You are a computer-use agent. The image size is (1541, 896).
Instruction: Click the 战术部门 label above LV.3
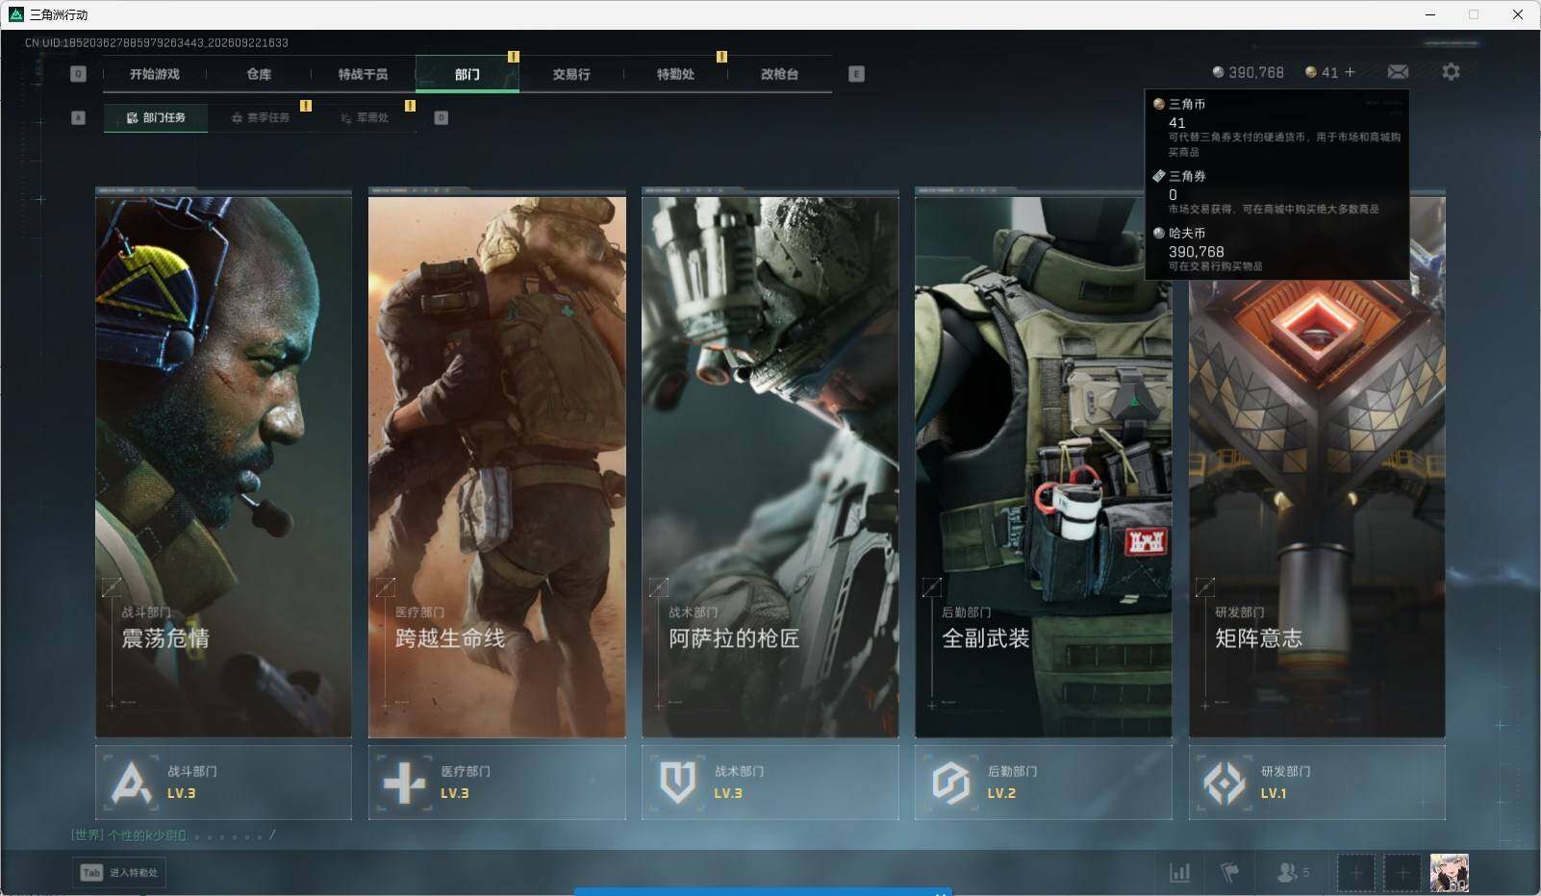[739, 771]
